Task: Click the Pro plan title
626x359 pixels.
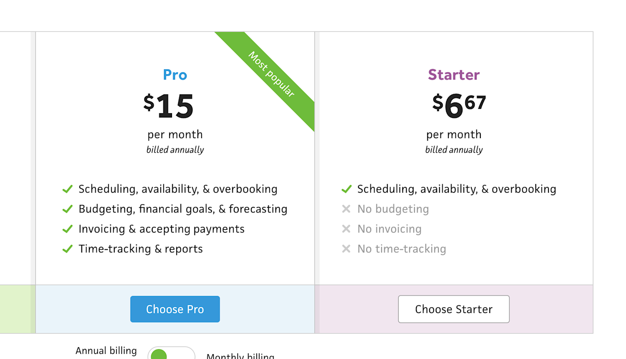Action: click(x=175, y=75)
